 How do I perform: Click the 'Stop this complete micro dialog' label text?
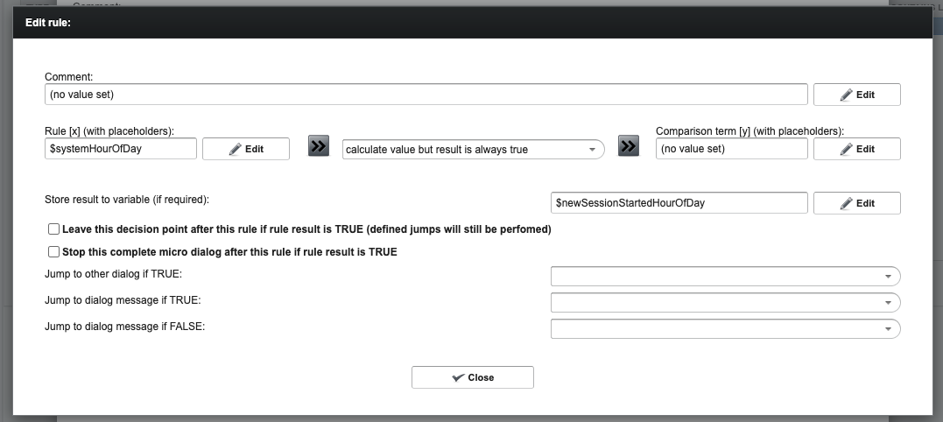[x=229, y=252]
